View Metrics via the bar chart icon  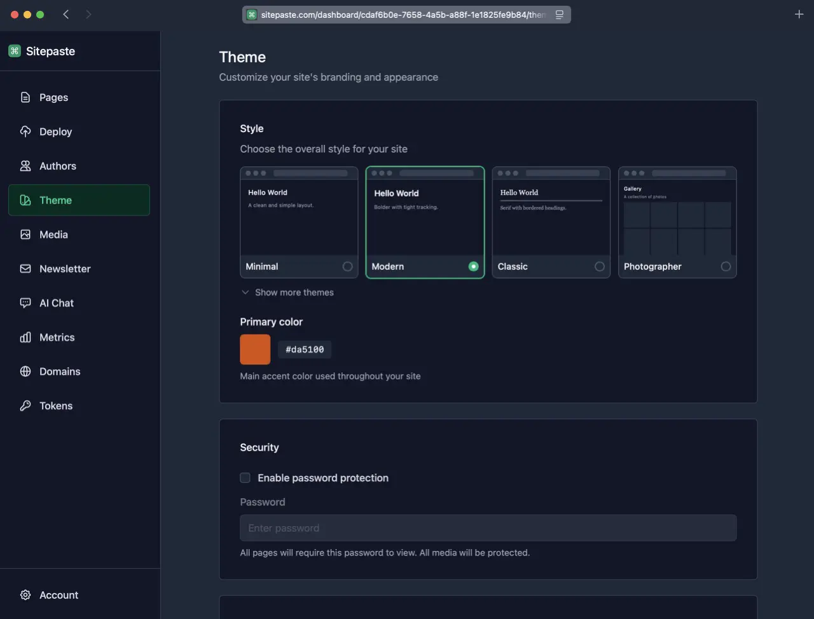pos(25,337)
